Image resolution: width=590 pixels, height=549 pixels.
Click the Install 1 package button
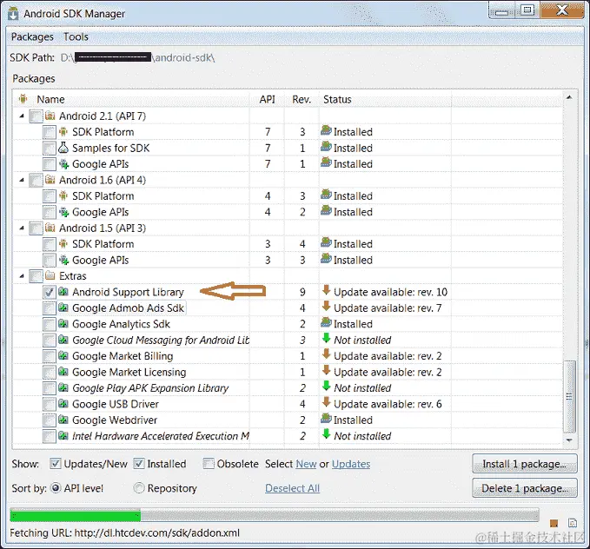click(525, 464)
